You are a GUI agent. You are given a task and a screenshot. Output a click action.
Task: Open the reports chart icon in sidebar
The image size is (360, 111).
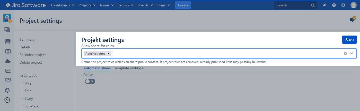pyautogui.click(x=8, y=71)
